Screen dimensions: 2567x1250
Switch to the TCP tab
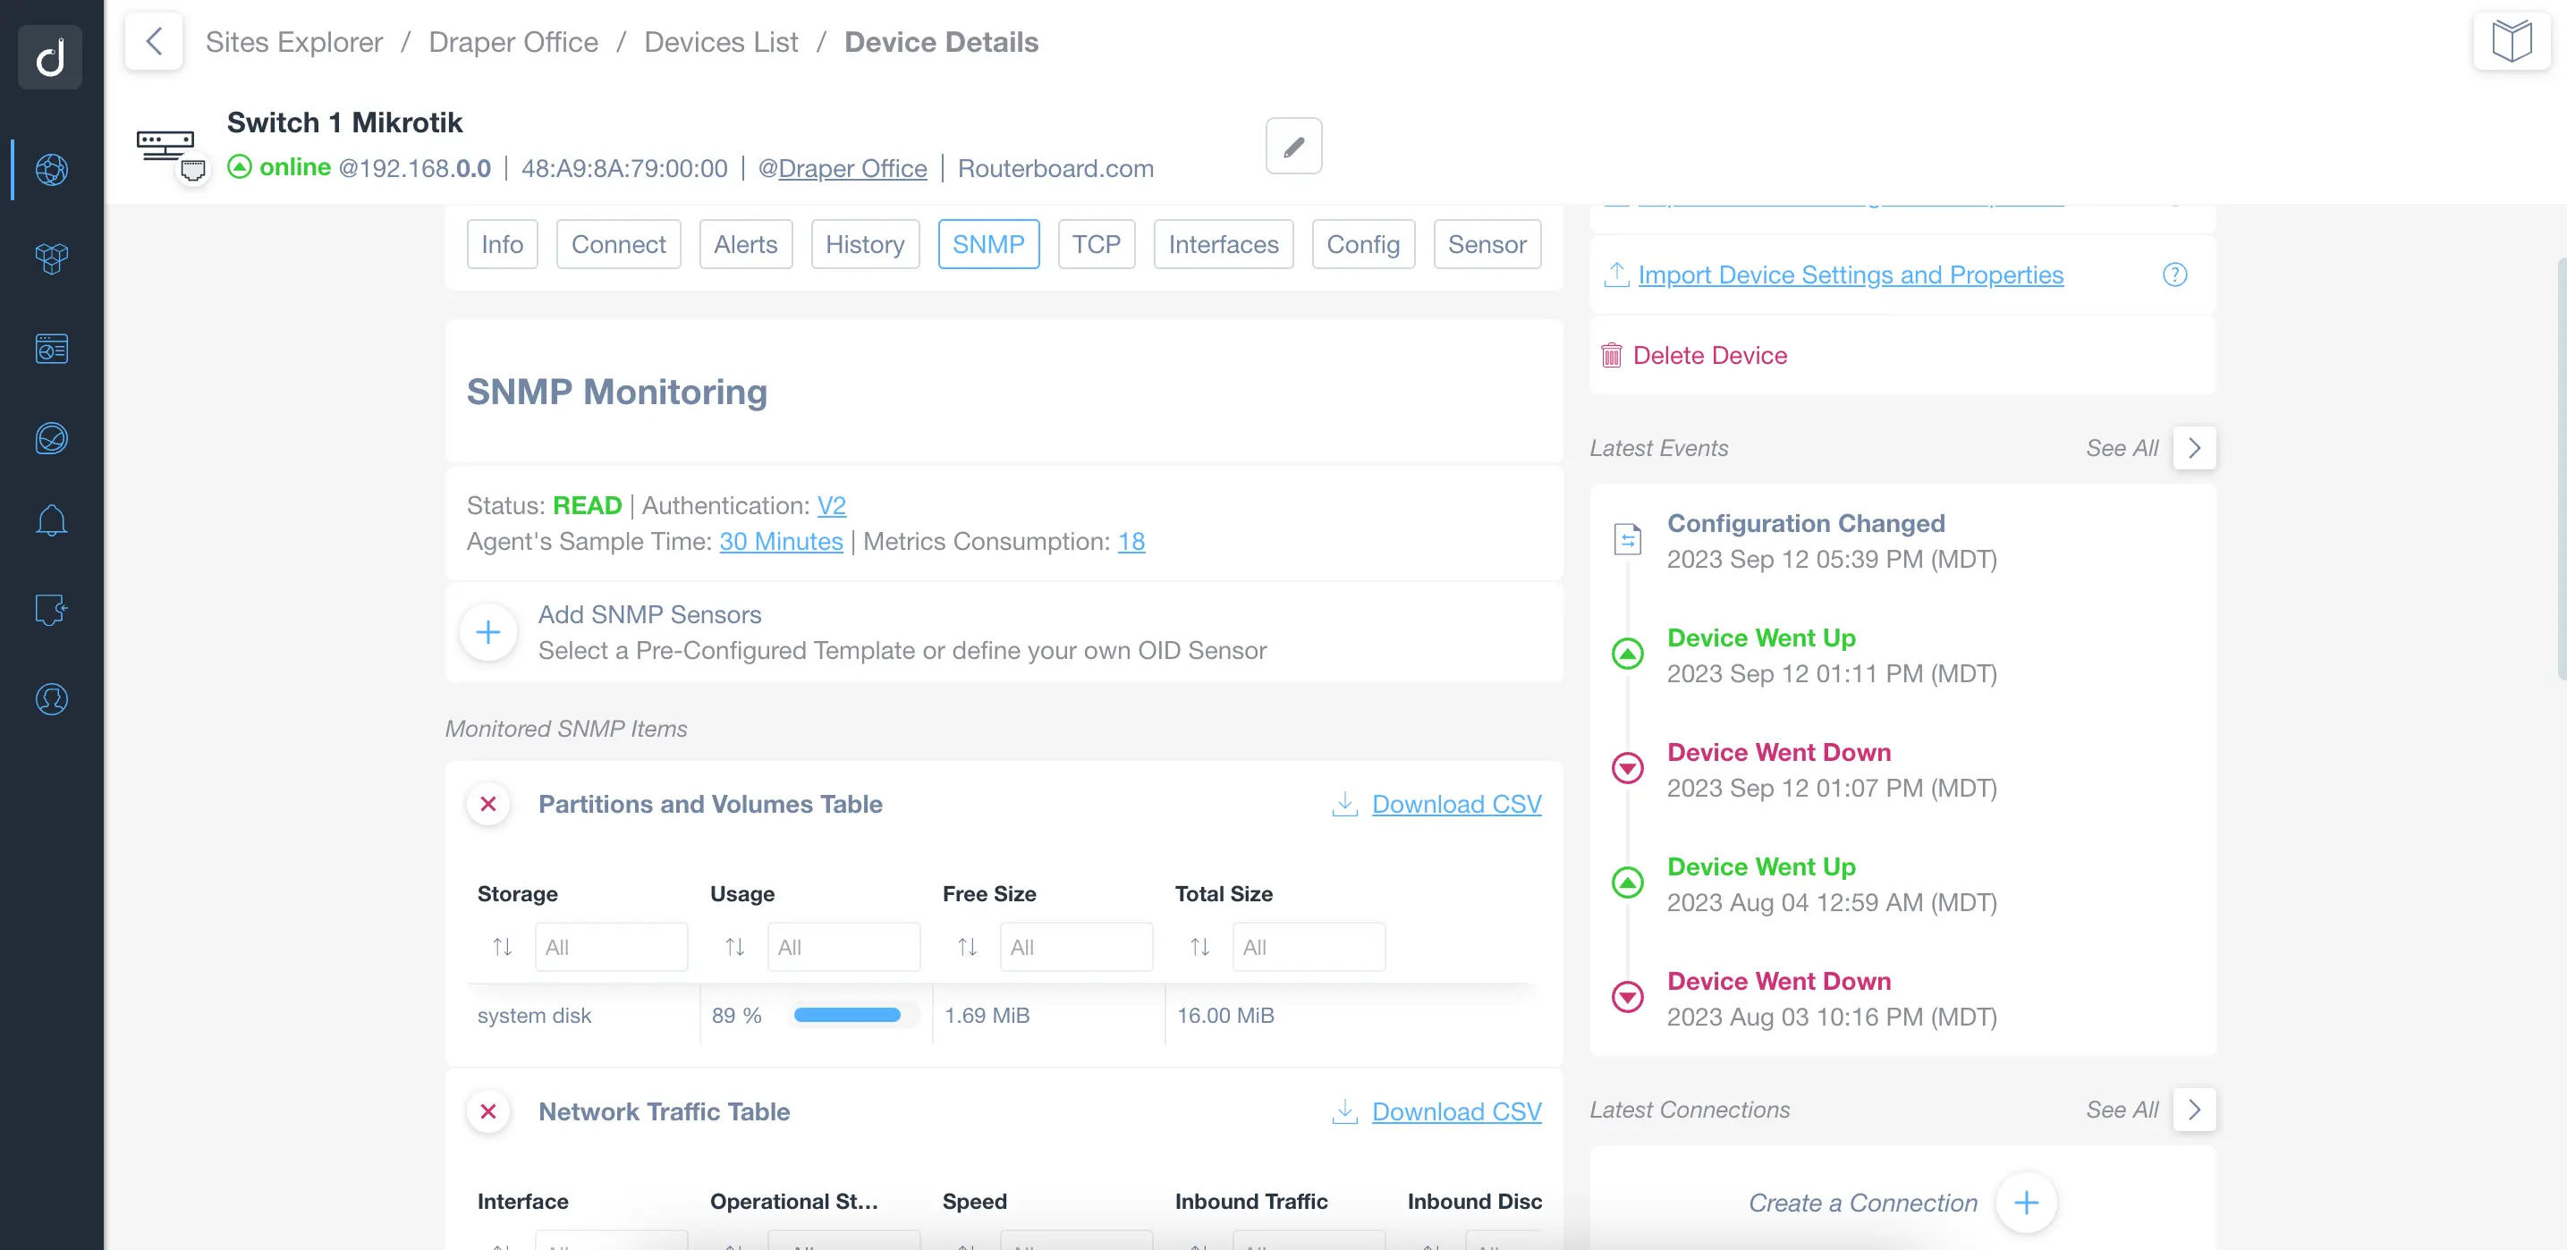point(1097,244)
